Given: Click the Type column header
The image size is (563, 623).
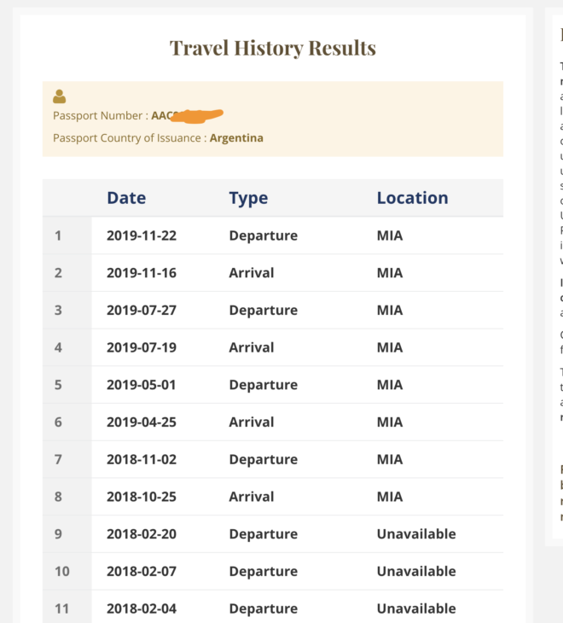Looking at the screenshot, I should tap(248, 198).
